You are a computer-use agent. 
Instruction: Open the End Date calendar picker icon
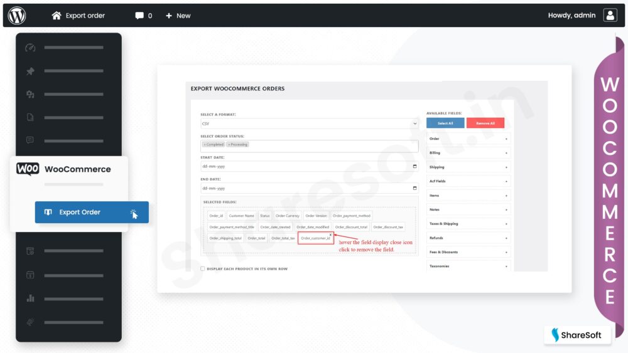[x=414, y=188]
